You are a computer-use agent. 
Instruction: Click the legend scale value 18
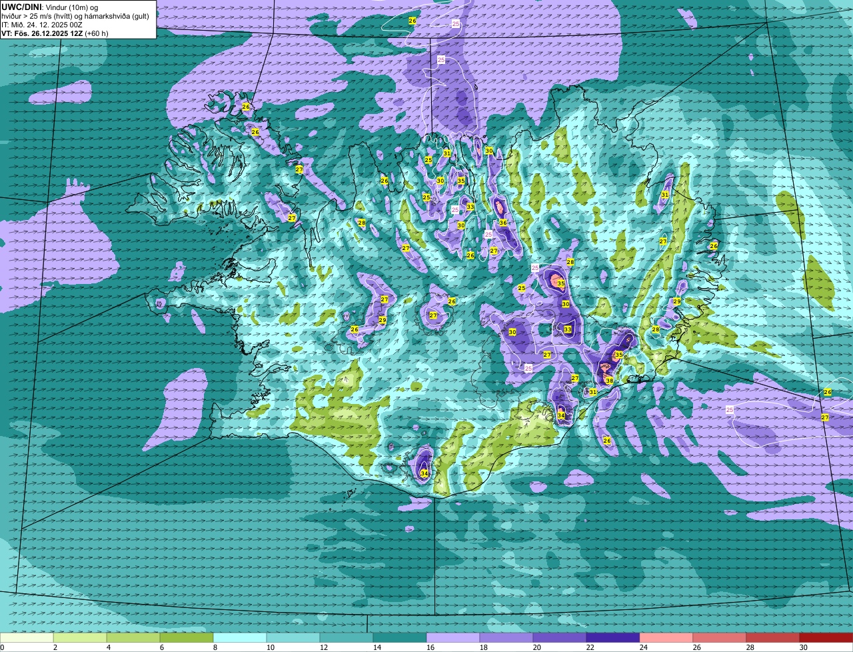click(484, 647)
